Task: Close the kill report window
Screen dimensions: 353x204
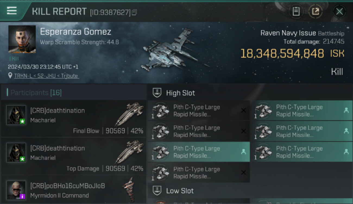Action: (339, 11)
